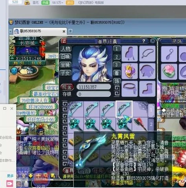186x188 pixels.
Task: Switch to the 子女 side tab
Action: coord(66,73)
